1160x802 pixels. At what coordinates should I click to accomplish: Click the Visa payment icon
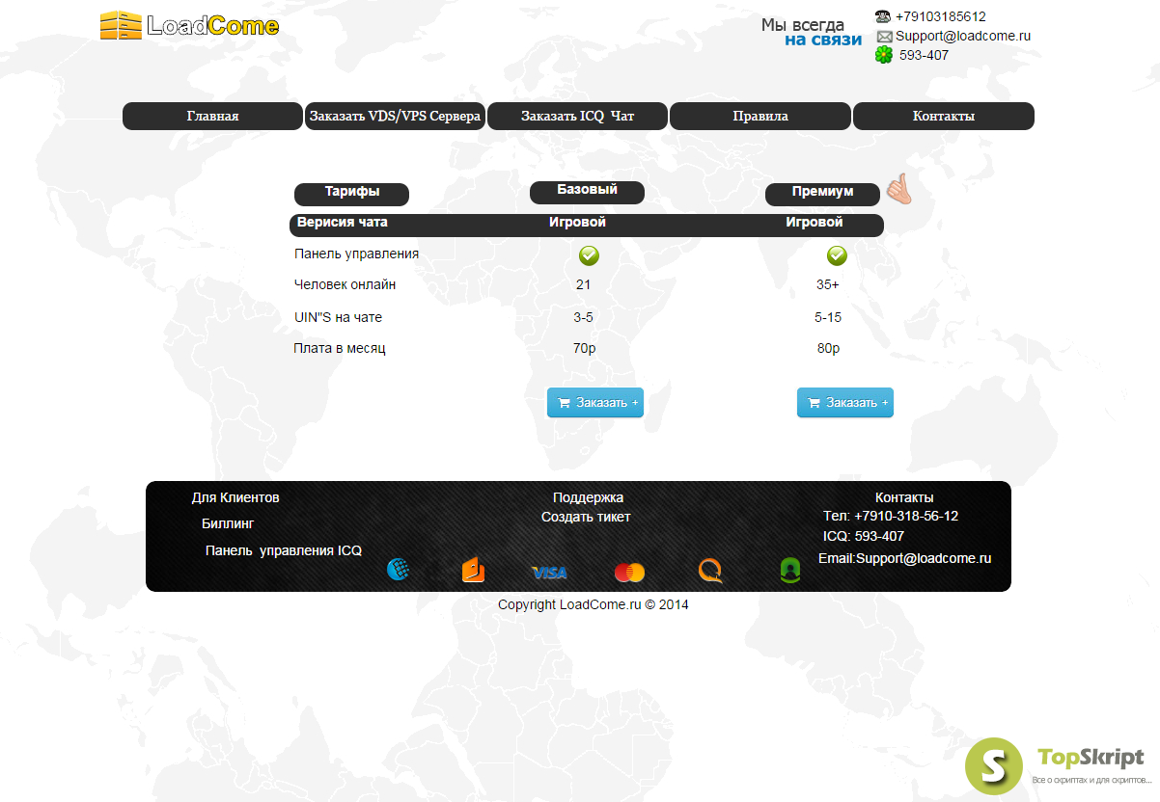549,573
